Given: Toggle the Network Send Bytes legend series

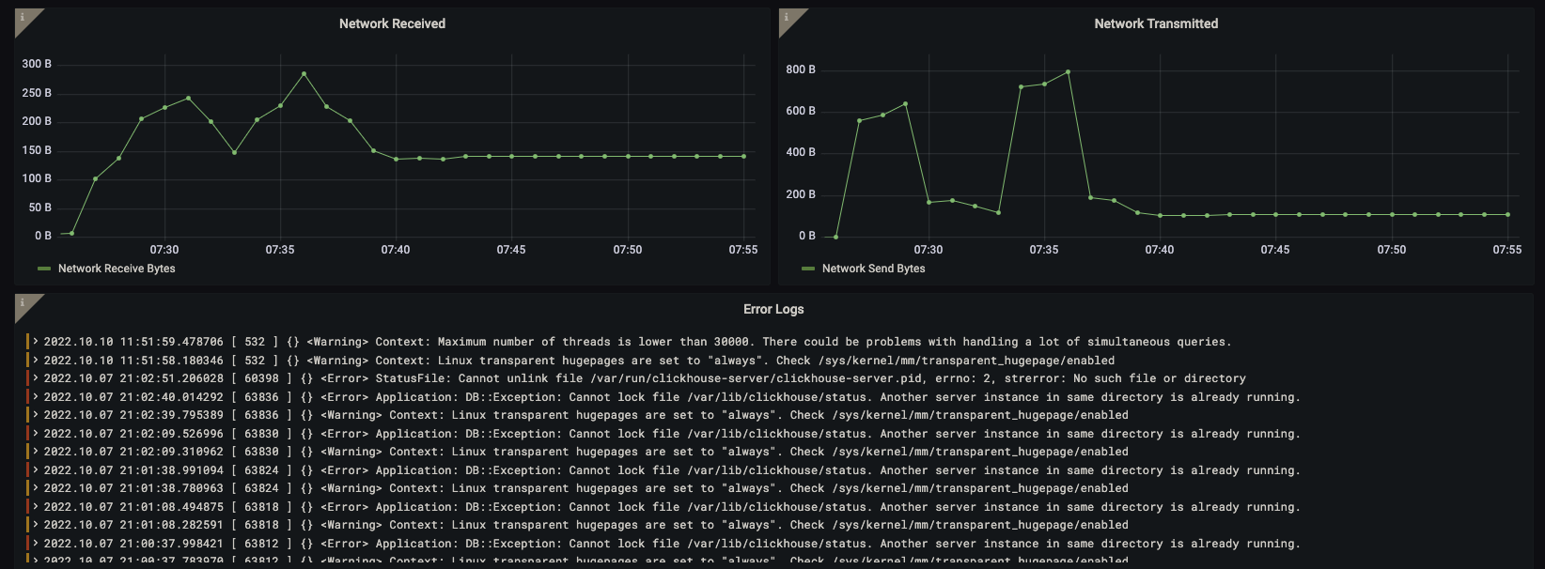Looking at the screenshot, I should click(873, 269).
